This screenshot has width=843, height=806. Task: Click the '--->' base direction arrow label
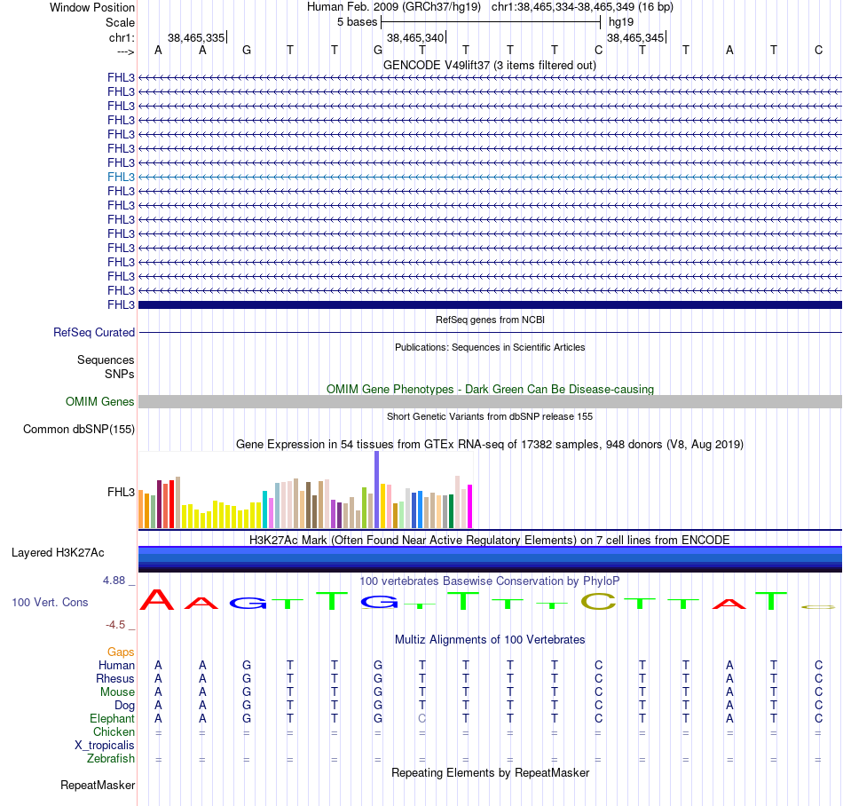(x=125, y=51)
